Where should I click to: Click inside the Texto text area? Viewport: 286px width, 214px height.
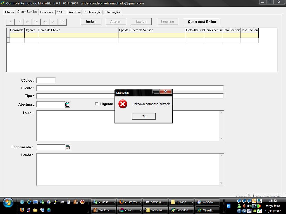click(x=128, y=126)
